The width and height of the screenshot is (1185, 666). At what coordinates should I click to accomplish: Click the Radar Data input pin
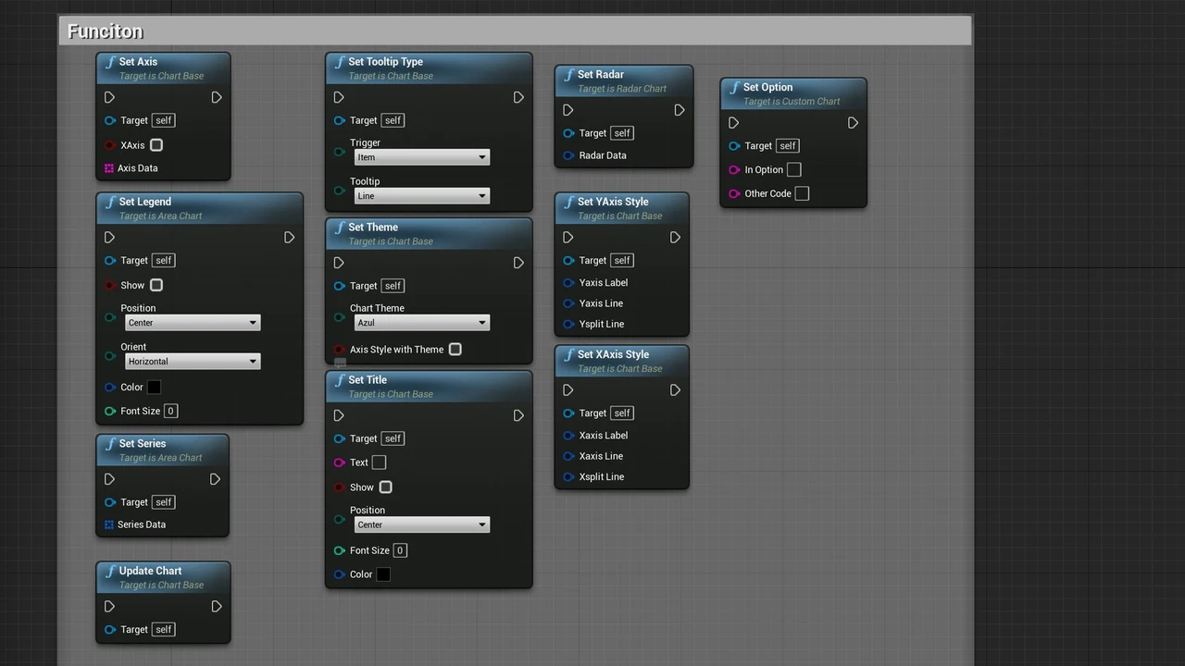click(x=568, y=155)
